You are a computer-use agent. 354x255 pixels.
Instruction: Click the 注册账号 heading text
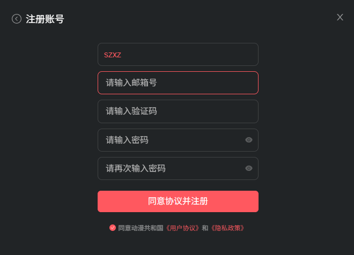45,19
